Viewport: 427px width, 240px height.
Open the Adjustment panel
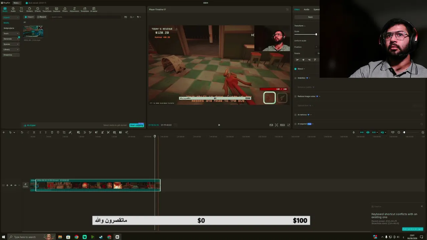(x=74, y=9)
